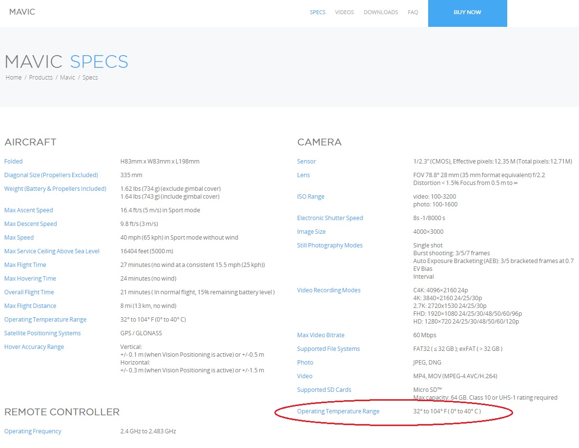Click the Photo label under Camera
The height and width of the screenshot is (448, 579).
coord(305,362)
